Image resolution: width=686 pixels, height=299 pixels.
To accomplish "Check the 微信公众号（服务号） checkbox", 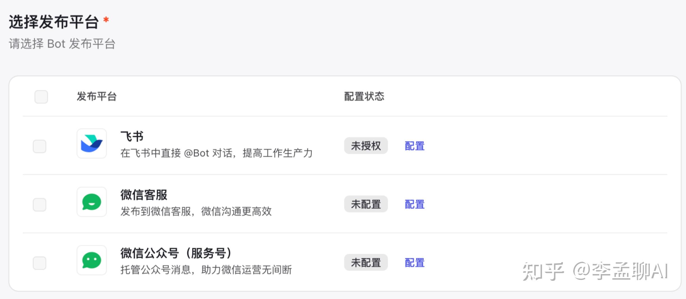I will click(40, 263).
